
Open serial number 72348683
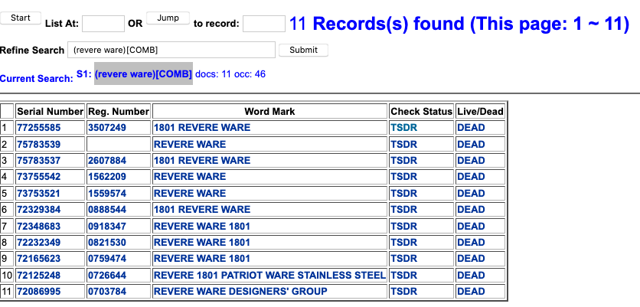[39, 226]
